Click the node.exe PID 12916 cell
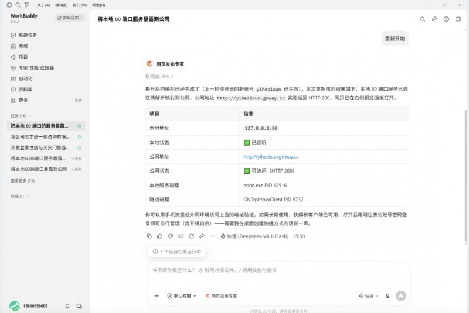Screen dimensions: 469x313 265,185
